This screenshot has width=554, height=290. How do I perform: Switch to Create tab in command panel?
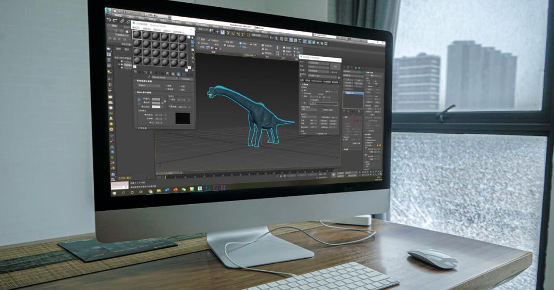(344, 67)
